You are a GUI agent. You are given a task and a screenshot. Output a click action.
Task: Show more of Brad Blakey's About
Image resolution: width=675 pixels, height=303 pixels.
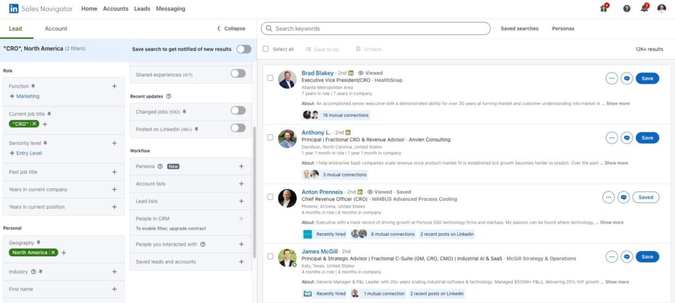(618, 103)
